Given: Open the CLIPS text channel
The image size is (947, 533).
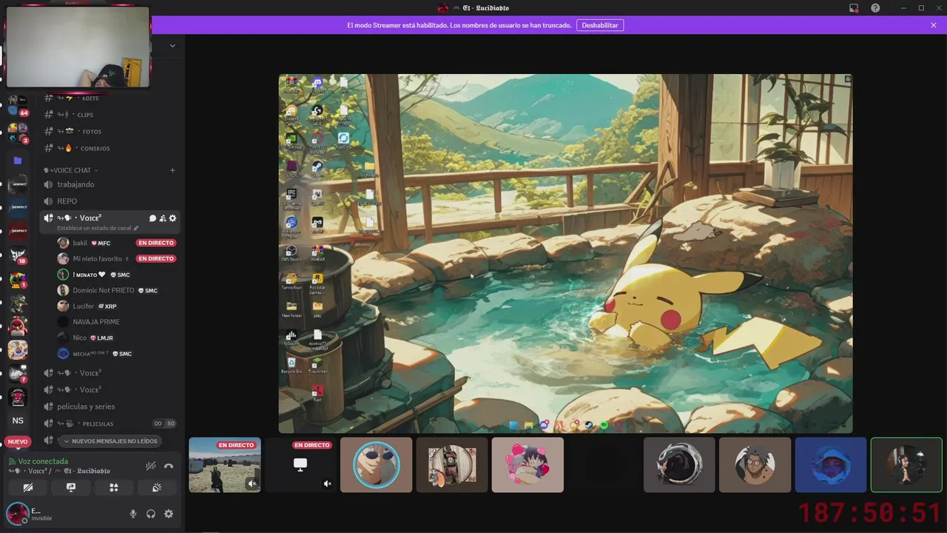Looking at the screenshot, I should pos(111,115).
